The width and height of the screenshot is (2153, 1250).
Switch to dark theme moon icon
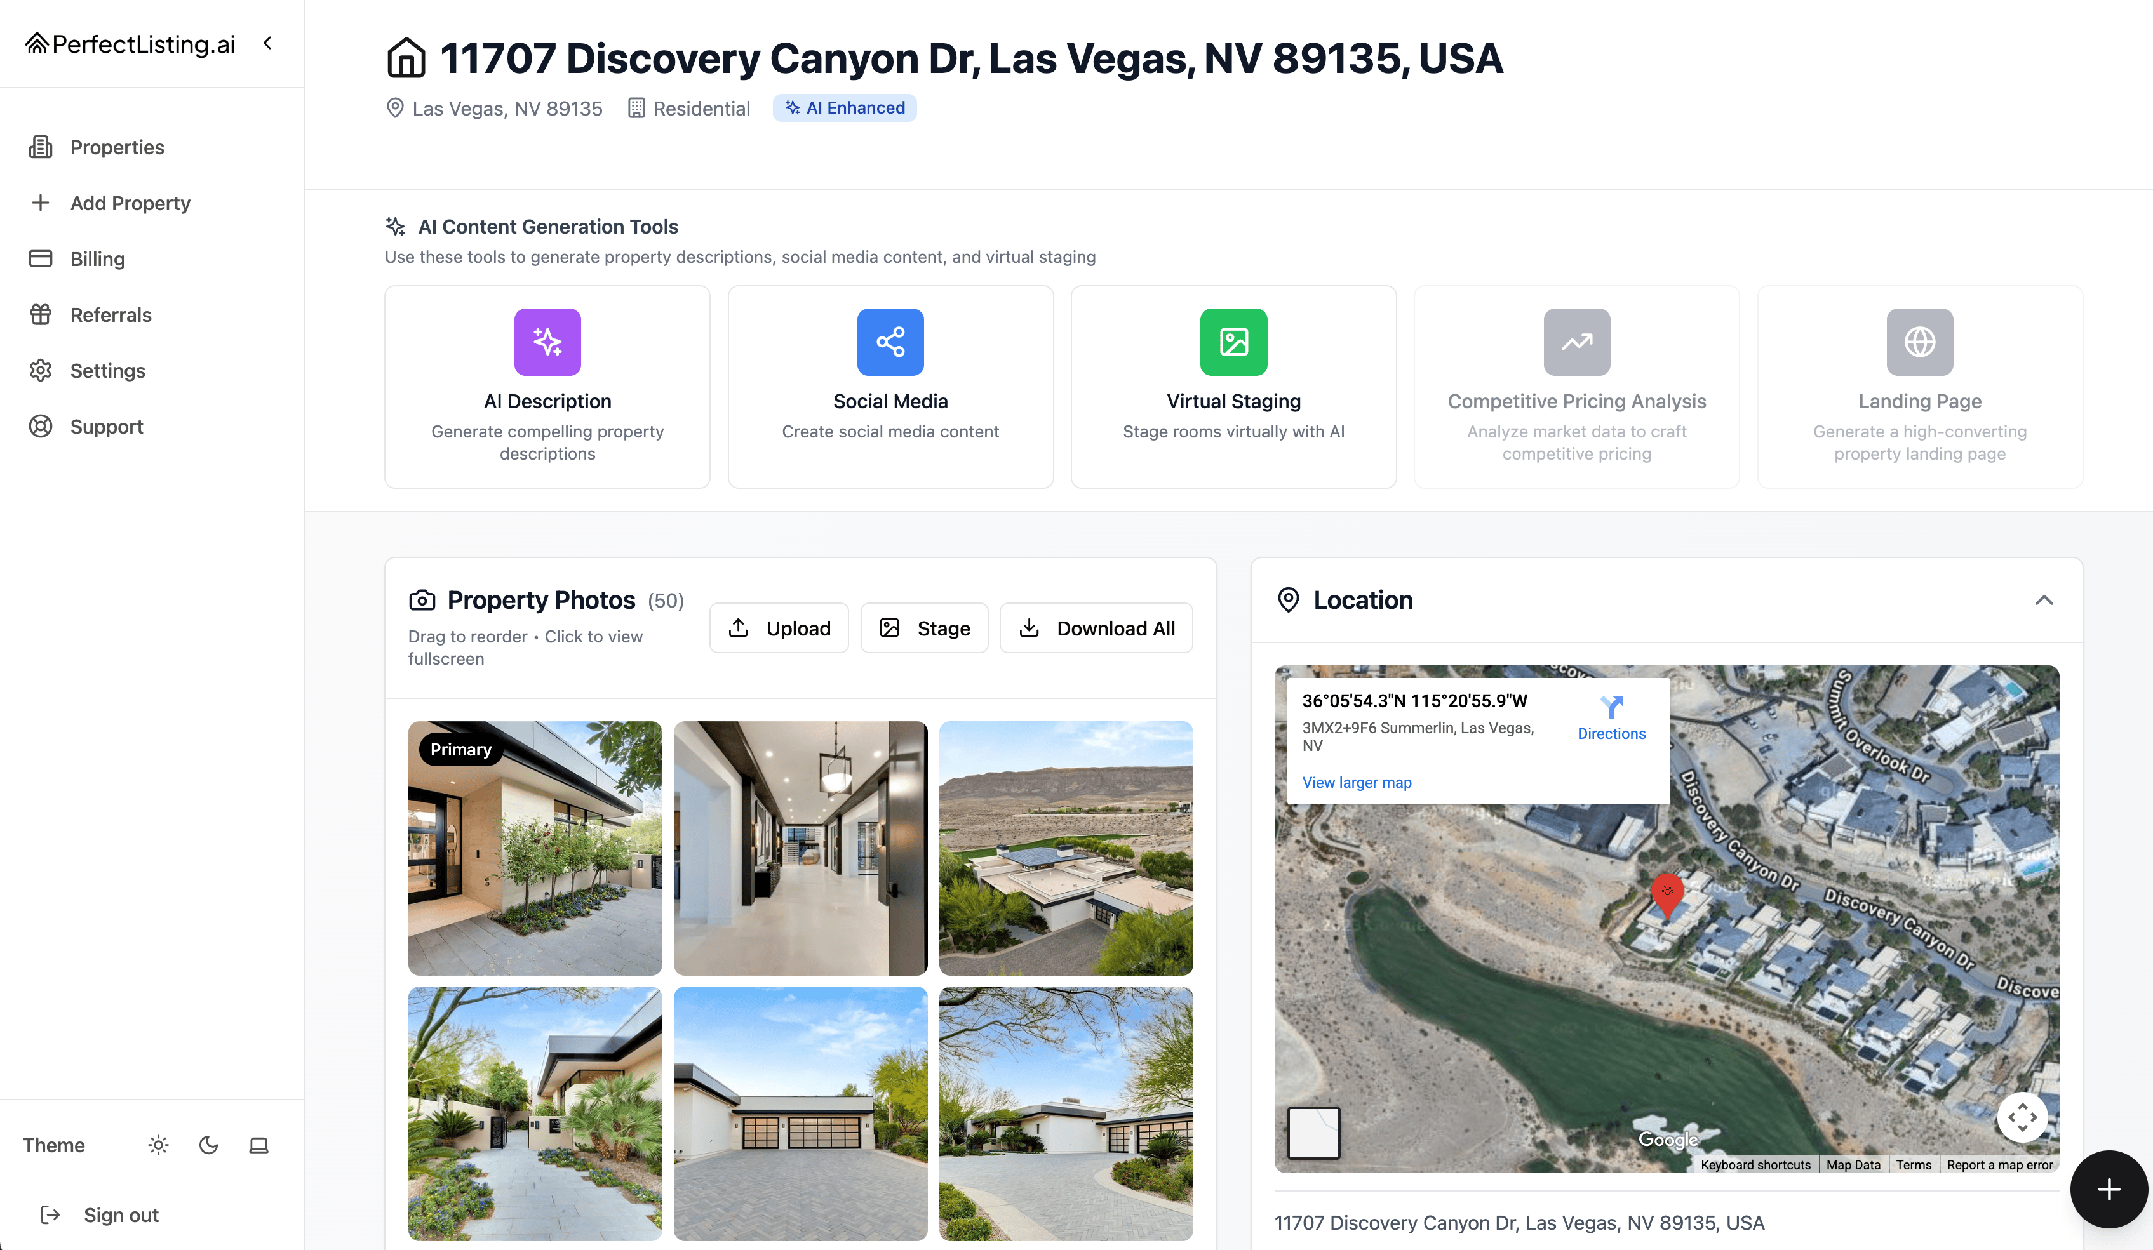tap(208, 1145)
